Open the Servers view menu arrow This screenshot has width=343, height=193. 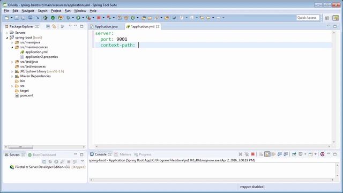[x=83, y=161]
